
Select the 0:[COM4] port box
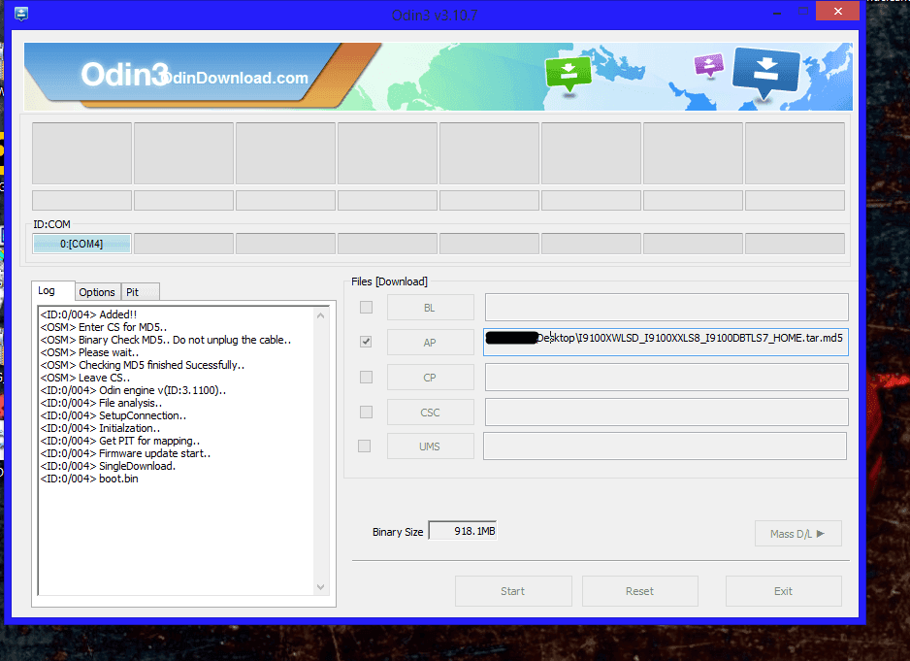pyautogui.click(x=81, y=244)
